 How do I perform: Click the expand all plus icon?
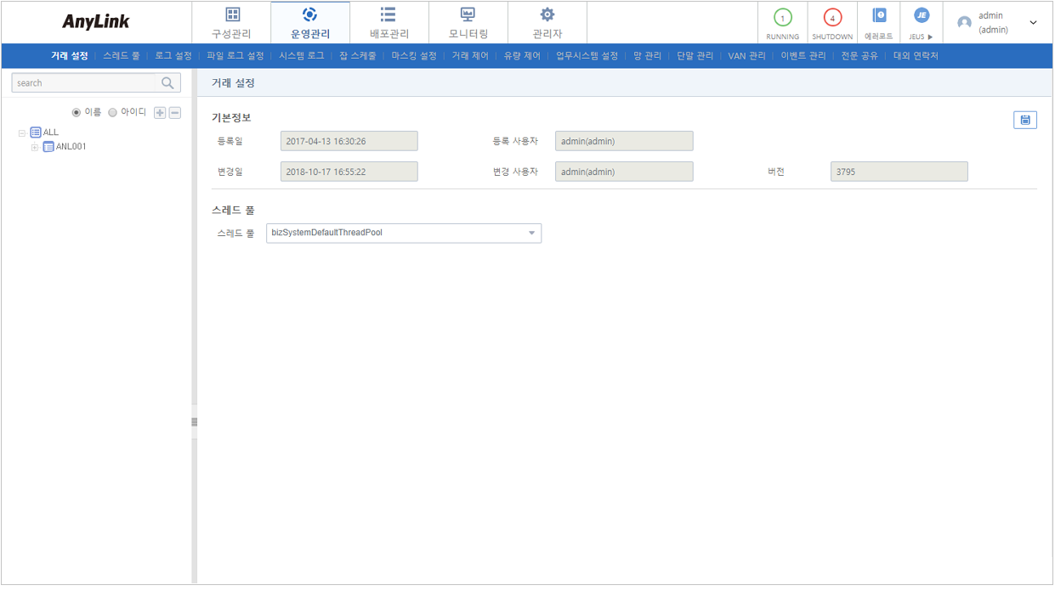point(160,113)
